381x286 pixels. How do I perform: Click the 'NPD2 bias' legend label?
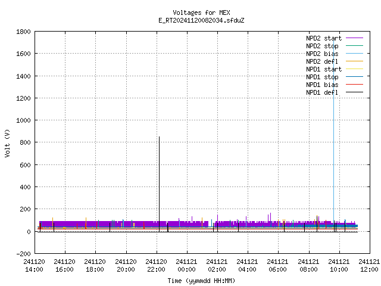coord(322,54)
